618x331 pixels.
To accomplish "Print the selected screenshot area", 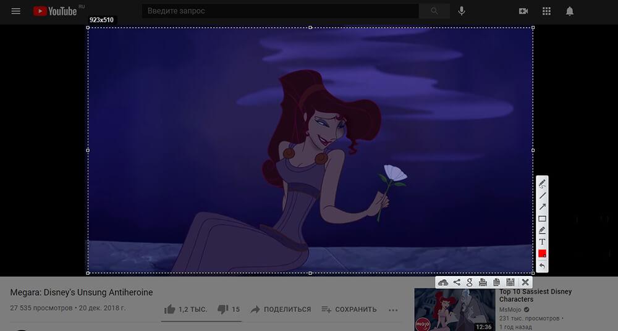I will click(x=483, y=282).
